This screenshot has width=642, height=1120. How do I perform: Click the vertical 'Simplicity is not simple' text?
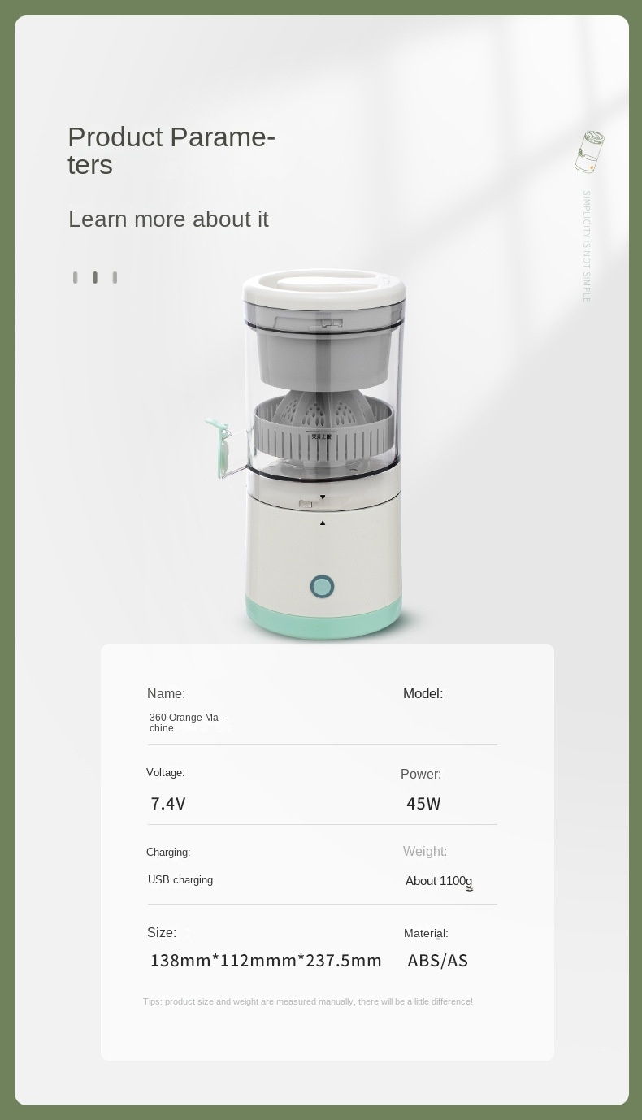(x=586, y=246)
